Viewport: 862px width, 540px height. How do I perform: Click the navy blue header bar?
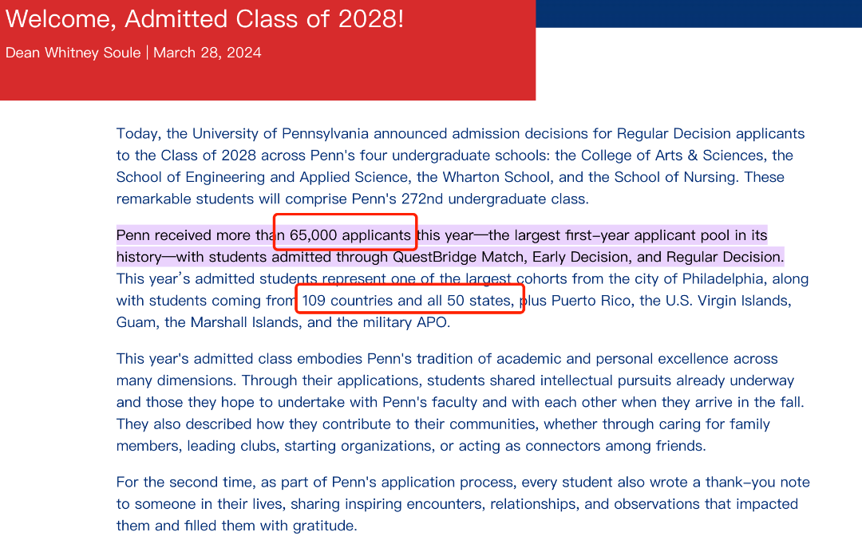pyautogui.click(x=698, y=14)
